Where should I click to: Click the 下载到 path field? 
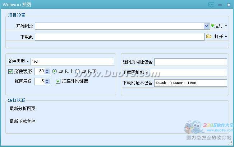120,37
